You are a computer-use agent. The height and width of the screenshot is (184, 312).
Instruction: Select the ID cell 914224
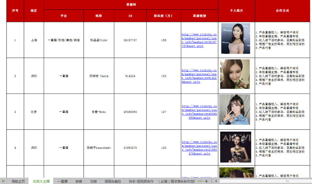(130, 76)
